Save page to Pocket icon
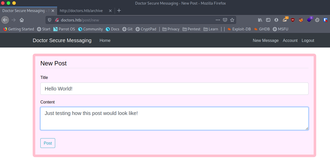Screen dimensions: 330x163 [x=225, y=20]
